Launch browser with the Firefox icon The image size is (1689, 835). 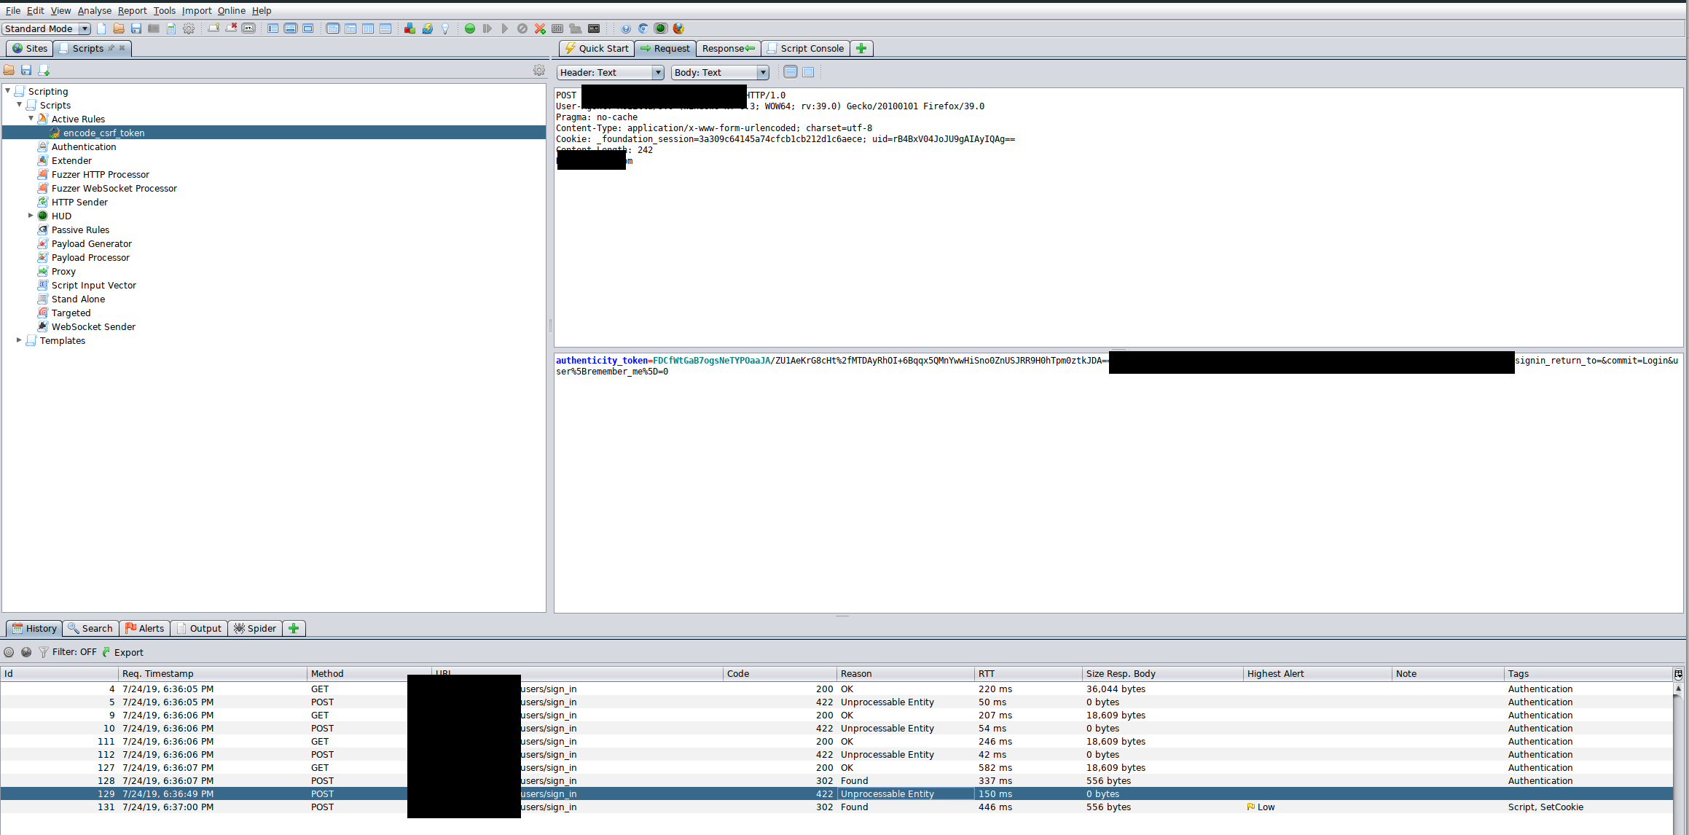tap(678, 28)
